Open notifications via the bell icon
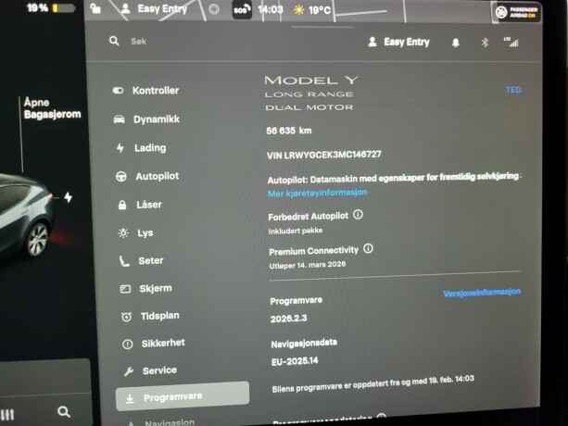The image size is (568, 426). click(x=455, y=43)
